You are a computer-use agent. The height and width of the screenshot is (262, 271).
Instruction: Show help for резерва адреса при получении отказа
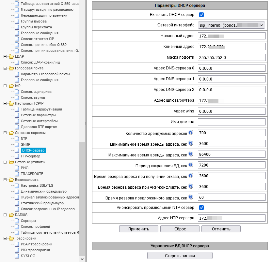(191, 175)
